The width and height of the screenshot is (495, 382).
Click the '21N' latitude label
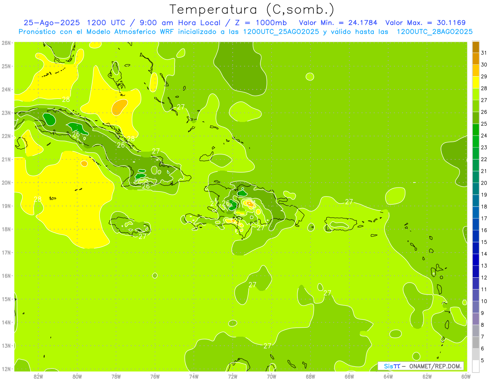[x=6, y=159]
